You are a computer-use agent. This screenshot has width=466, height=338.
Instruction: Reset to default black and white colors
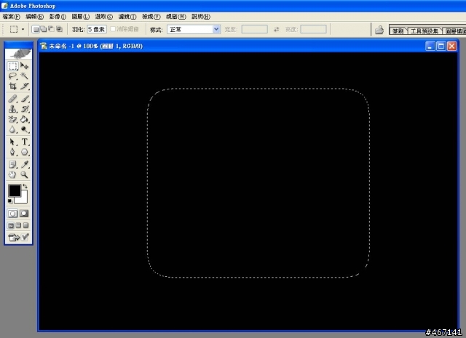(10, 201)
